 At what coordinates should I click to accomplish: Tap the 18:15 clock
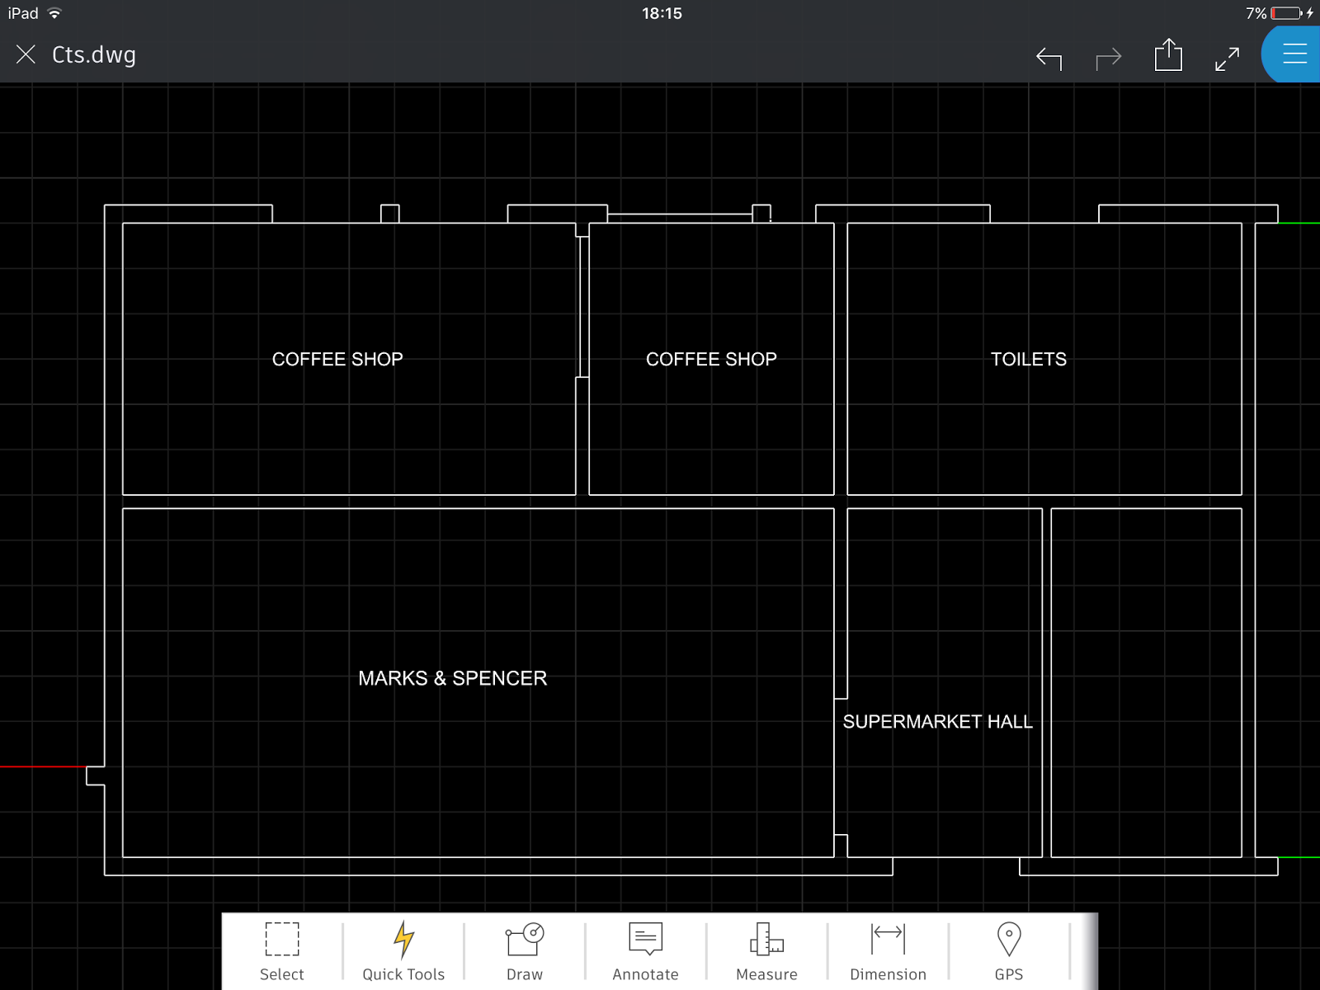[662, 13]
